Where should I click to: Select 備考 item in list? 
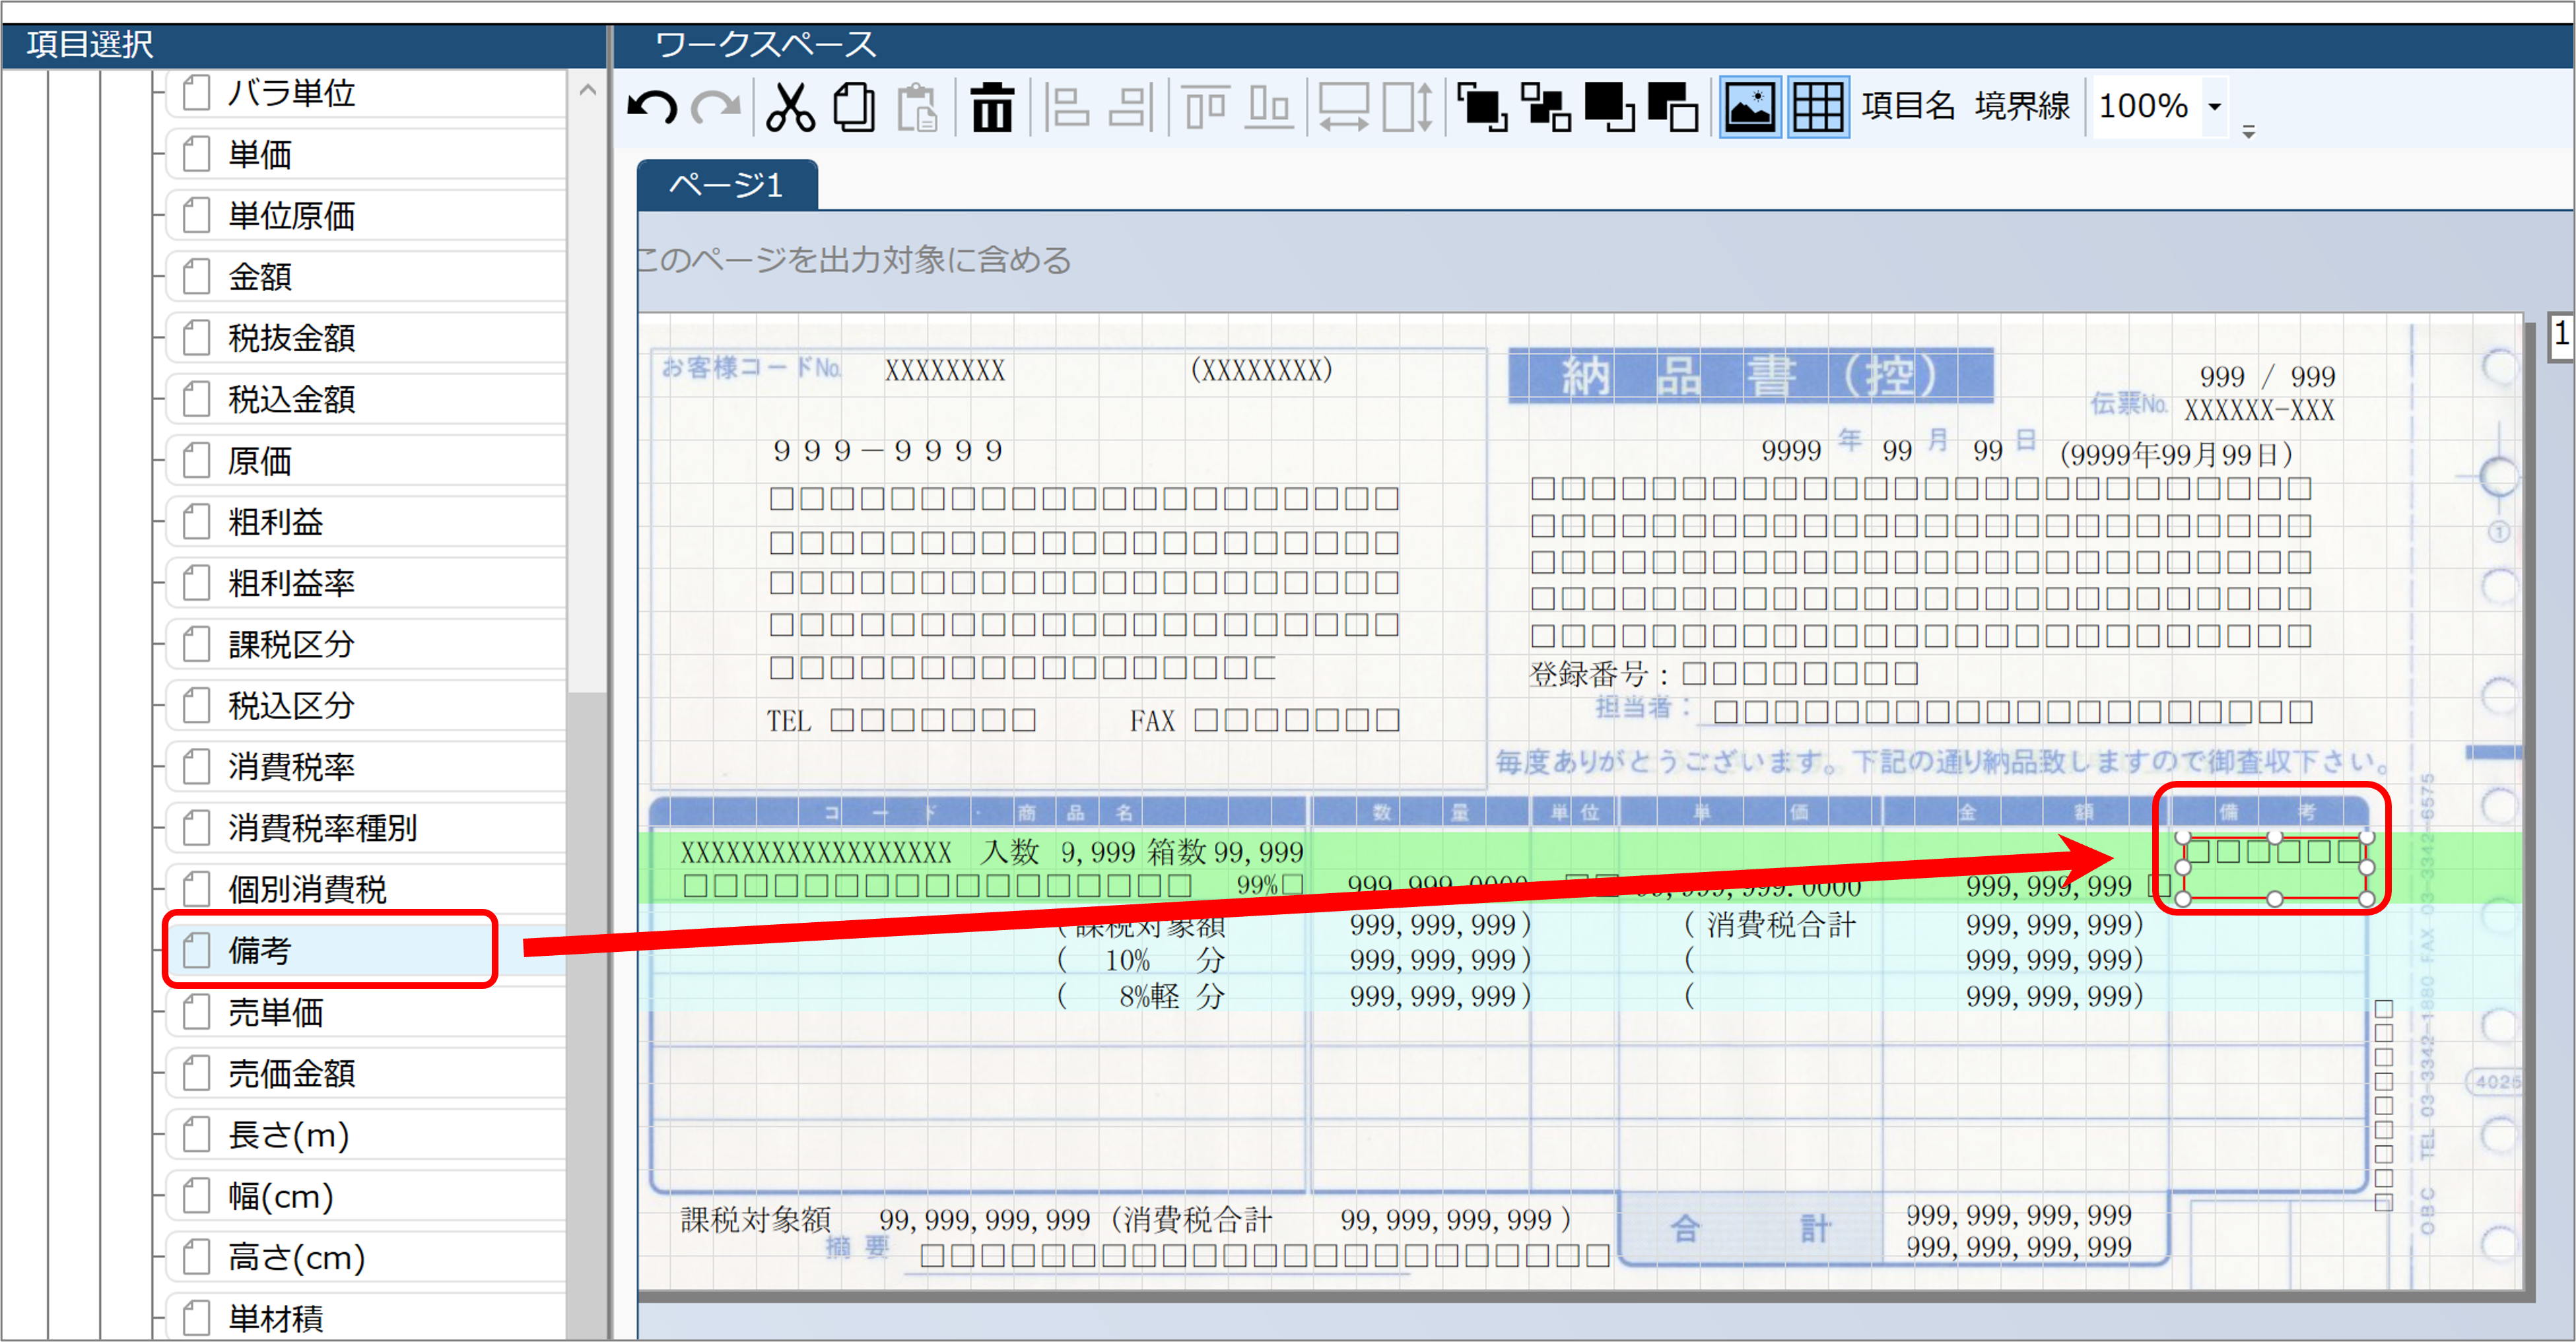click(366, 950)
